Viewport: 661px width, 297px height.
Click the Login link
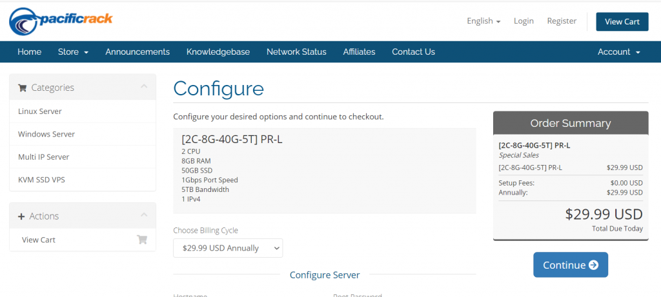(524, 21)
